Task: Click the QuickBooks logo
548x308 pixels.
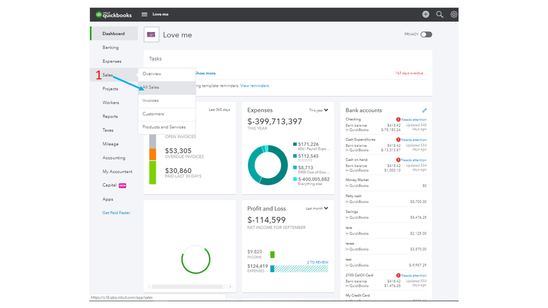Action: pyautogui.click(x=114, y=15)
